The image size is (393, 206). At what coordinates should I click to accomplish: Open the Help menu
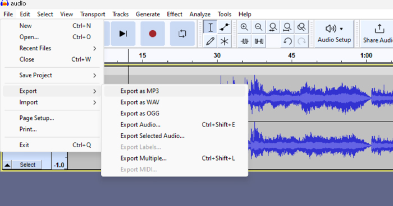point(245,14)
